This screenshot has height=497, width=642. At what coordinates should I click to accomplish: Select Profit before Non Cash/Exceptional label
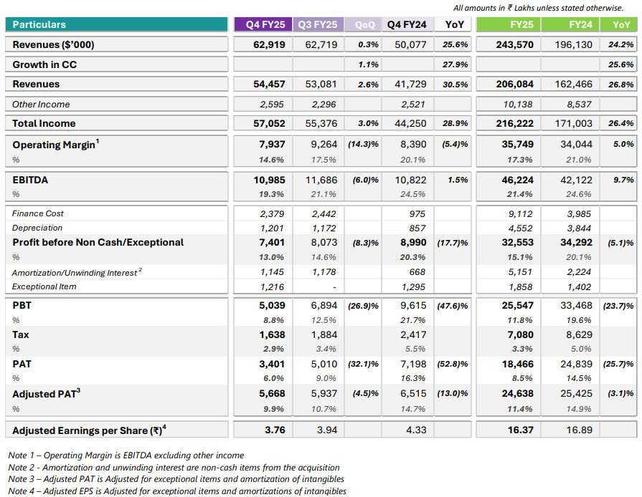98,242
